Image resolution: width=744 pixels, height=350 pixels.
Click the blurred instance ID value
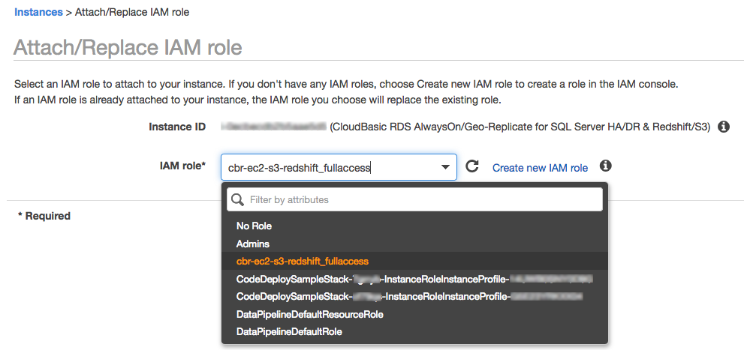pos(273,127)
